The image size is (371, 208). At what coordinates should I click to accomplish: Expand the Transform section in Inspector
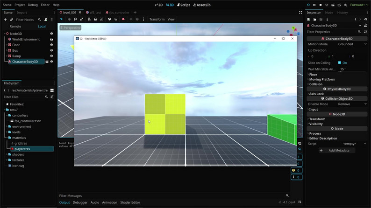pos(316,119)
